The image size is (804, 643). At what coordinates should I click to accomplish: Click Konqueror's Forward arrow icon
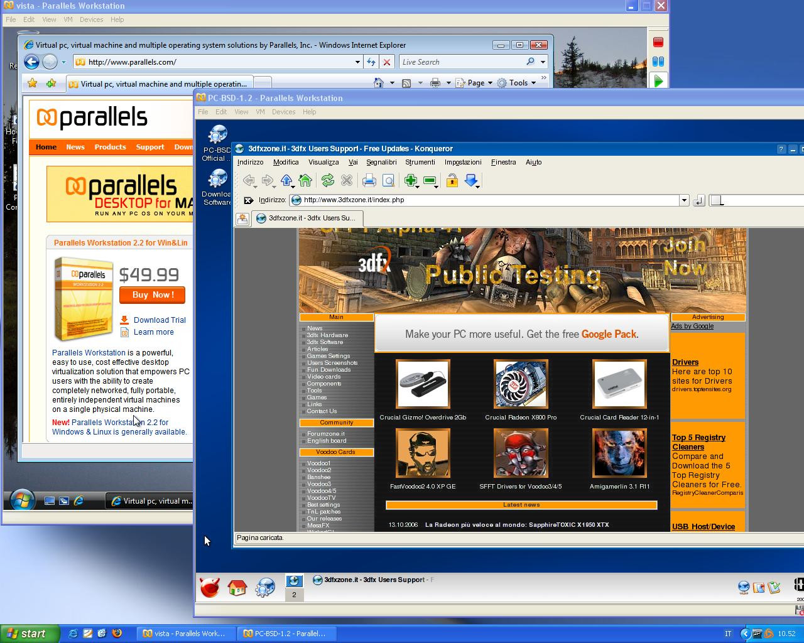tap(267, 181)
